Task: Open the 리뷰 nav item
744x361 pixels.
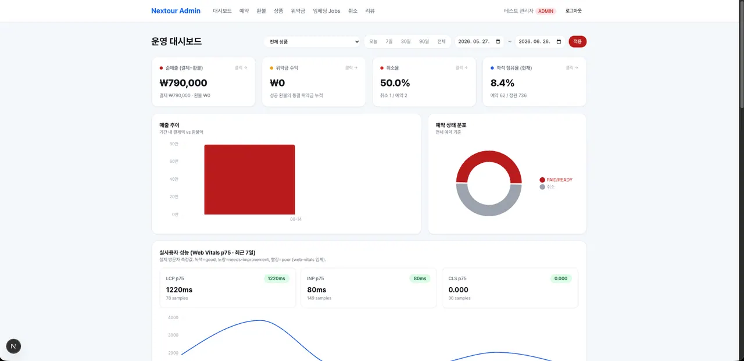Action: [x=370, y=11]
